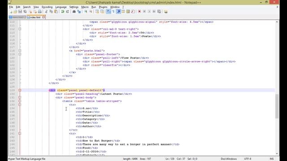Collapse the panel-body fold at line 131

click(20, 97)
